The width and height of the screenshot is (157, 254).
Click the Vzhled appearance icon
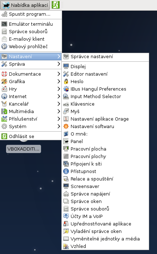pos(66,246)
